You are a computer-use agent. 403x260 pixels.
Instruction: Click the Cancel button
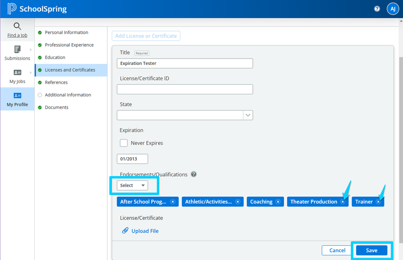[337, 250]
